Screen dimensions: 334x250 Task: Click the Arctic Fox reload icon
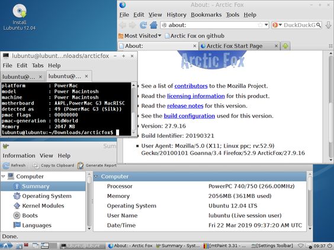(143, 25)
